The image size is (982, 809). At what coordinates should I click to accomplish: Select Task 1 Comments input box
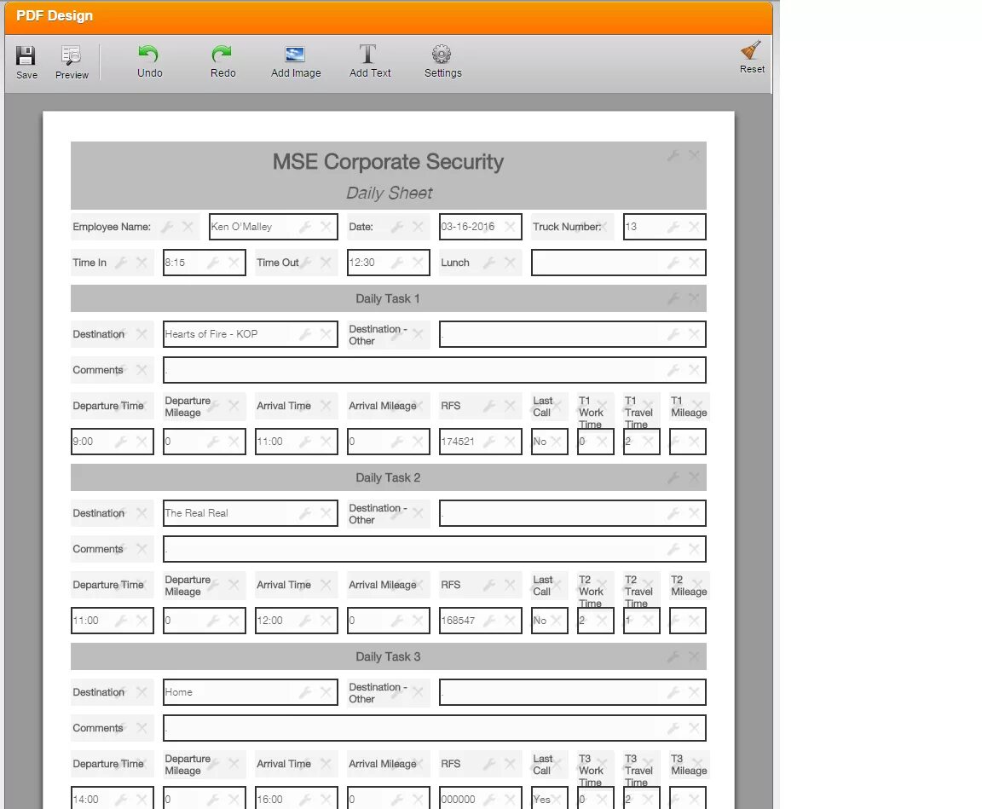pyautogui.click(x=435, y=369)
